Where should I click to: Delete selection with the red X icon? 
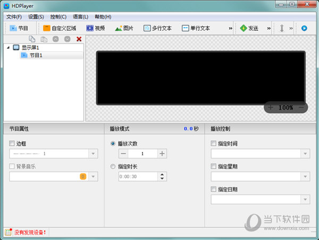click(x=79, y=39)
